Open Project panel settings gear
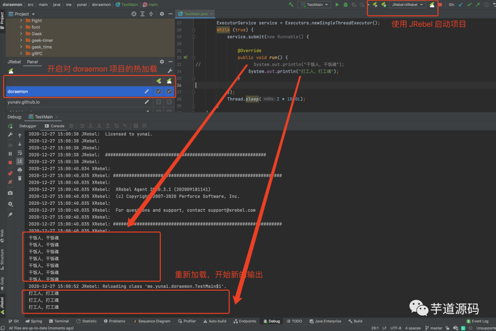Image resolution: width=496 pixels, height=331 pixels. click(x=162, y=14)
